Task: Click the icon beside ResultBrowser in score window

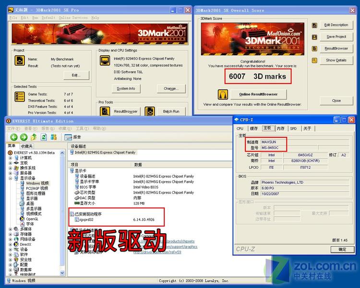Action: [x=314, y=48]
